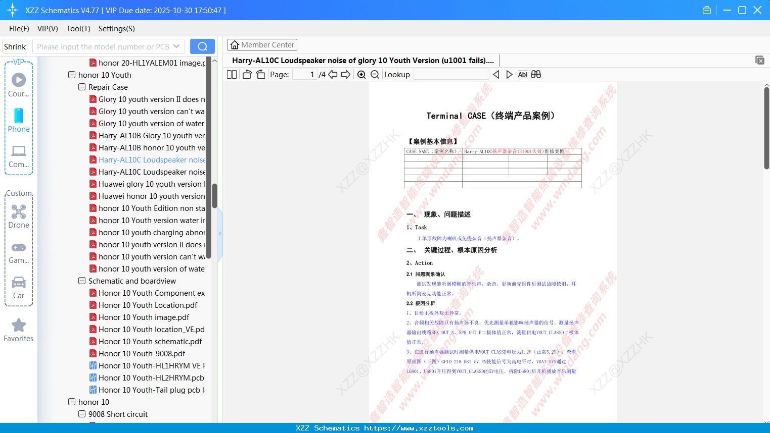Visit the xzztools.com link in status bar
770x433 pixels.
click(x=419, y=428)
